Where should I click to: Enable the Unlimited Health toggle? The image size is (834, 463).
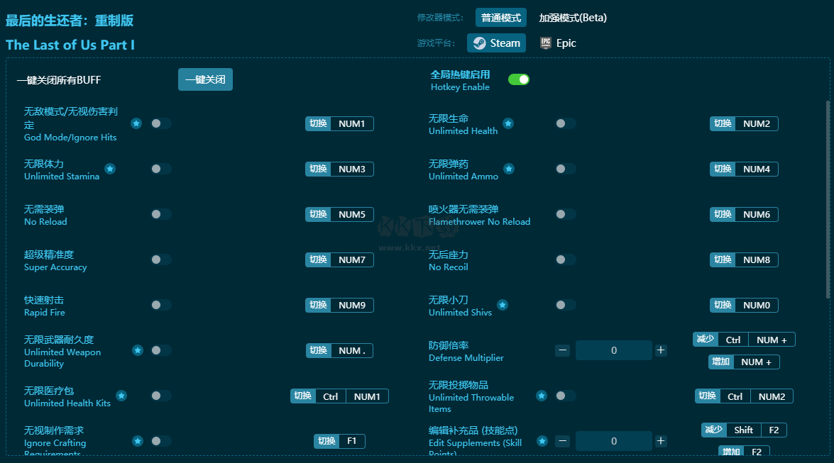pos(566,123)
